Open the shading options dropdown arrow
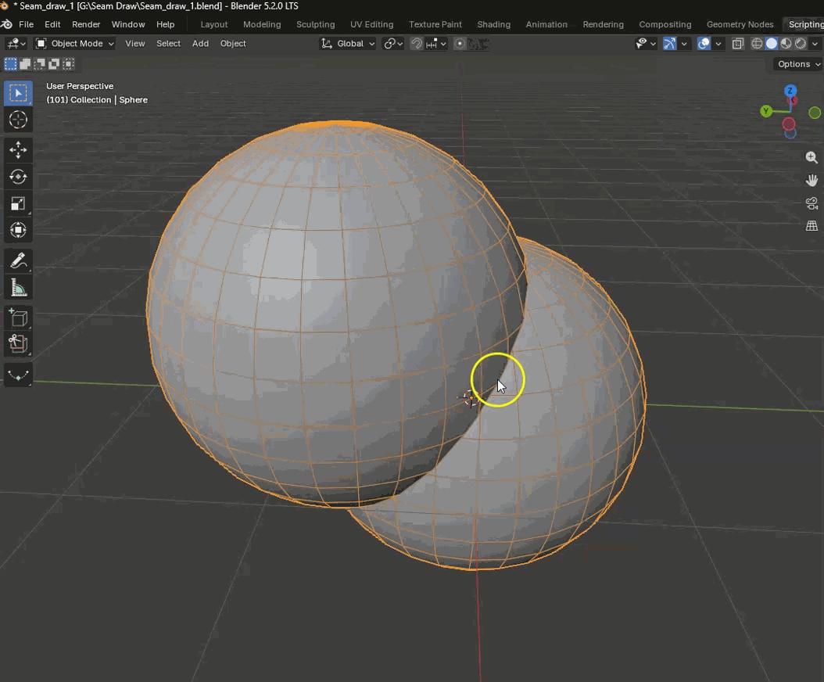This screenshot has width=824, height=682. pyautogui.click(x=815, y=44)
